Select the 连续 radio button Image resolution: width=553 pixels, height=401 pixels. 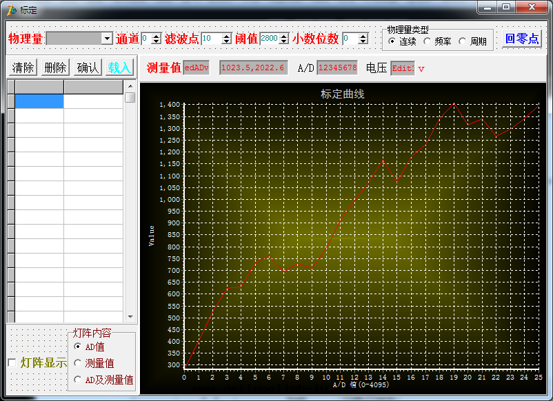[x=392, y=41]
